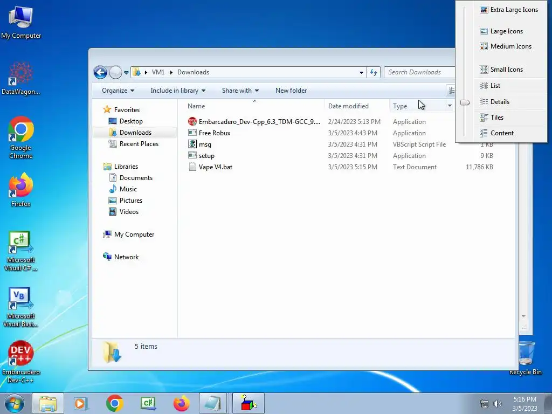Open address bar history dropdown
This screenshot has height=414, width=552.
tap(361, 73)
